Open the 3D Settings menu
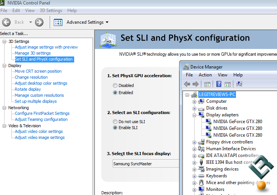 click(51, 11)
